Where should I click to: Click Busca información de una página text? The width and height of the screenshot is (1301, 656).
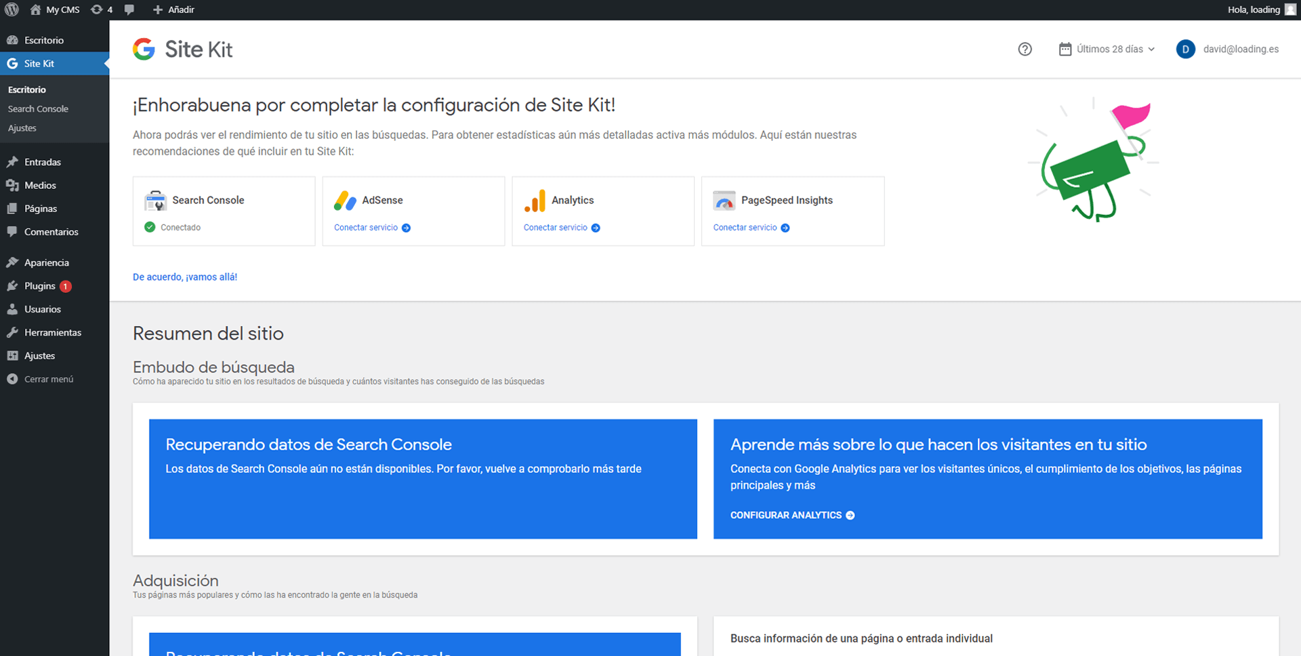(861, 638)
